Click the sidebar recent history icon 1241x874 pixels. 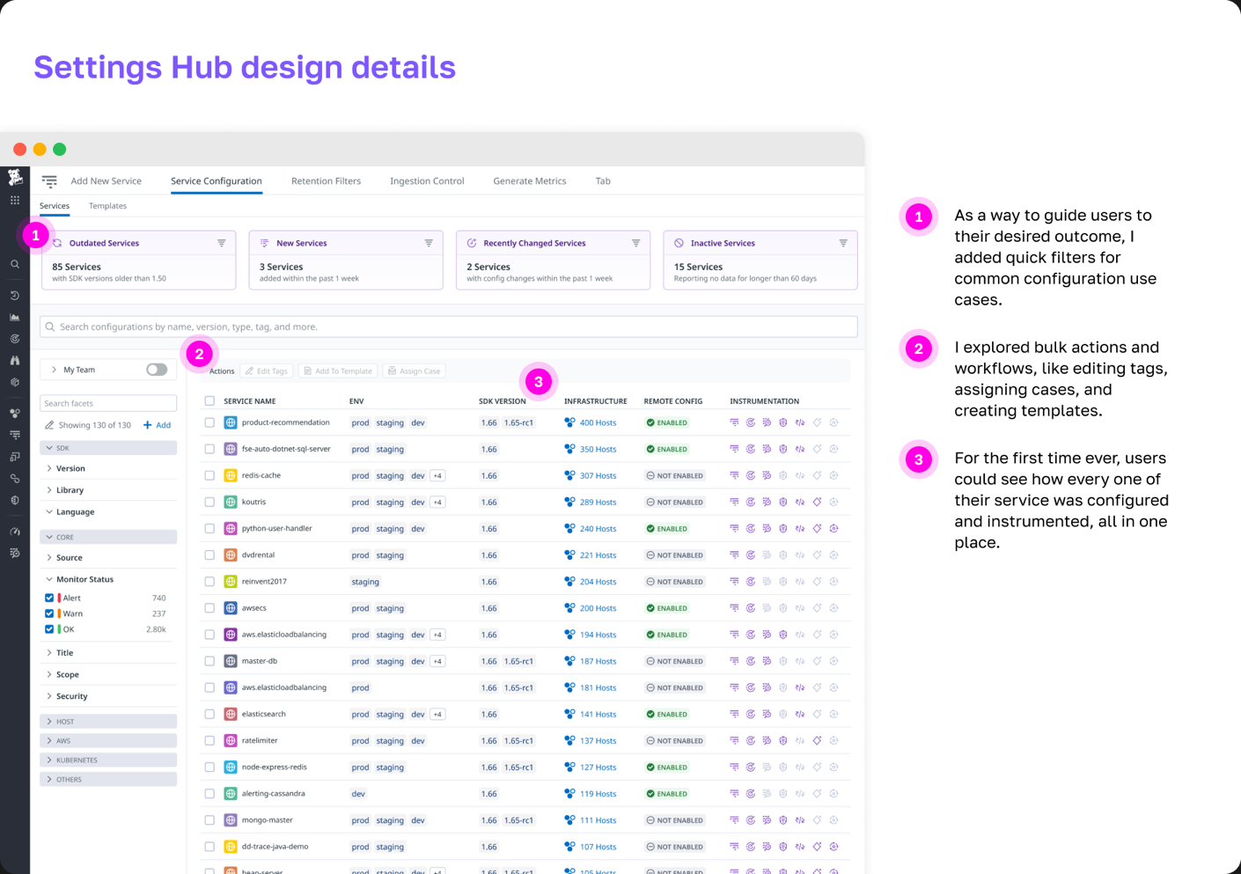(x=15, y=296)
